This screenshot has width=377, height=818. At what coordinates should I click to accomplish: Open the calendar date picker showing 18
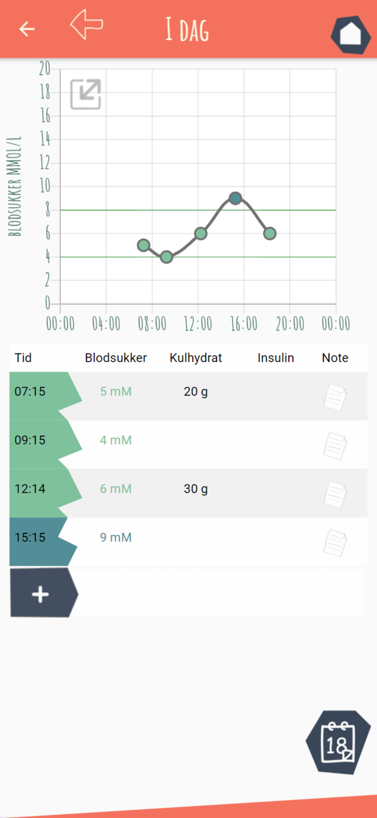(338, 742)
